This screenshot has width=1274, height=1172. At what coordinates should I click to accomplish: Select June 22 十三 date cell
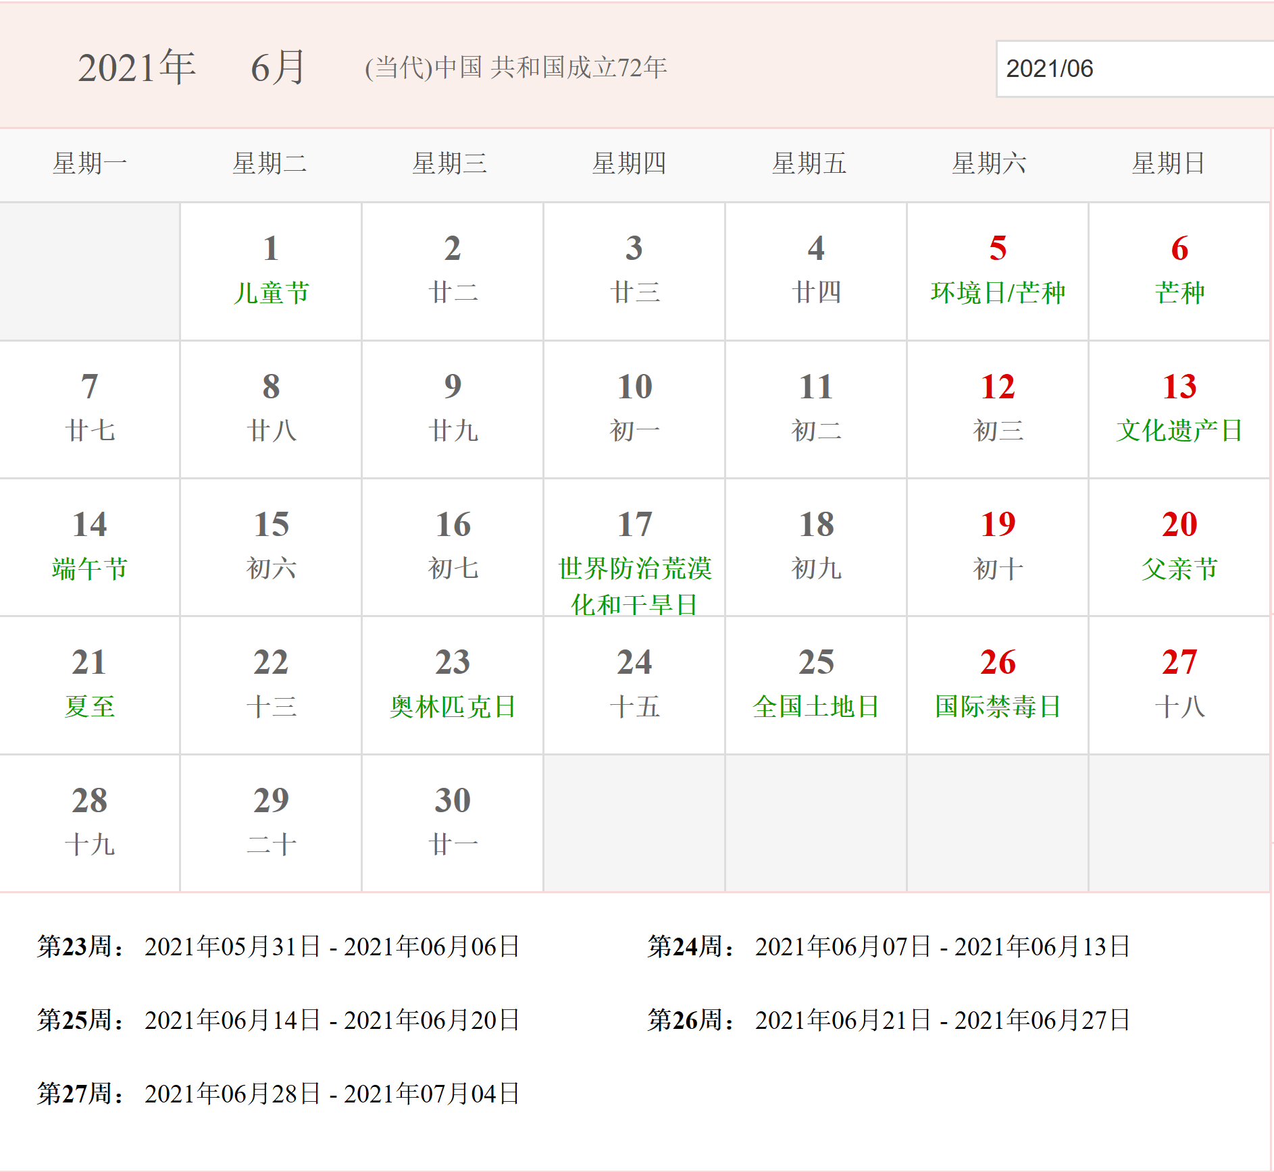[271, 685]
